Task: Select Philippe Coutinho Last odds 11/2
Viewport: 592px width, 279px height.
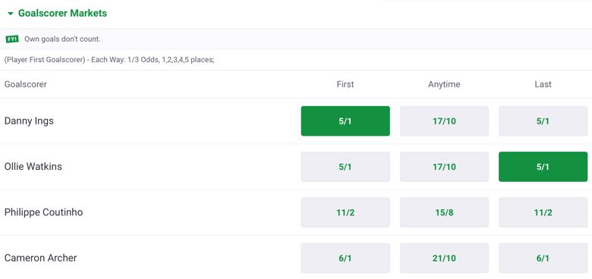Action: (543, 212)
